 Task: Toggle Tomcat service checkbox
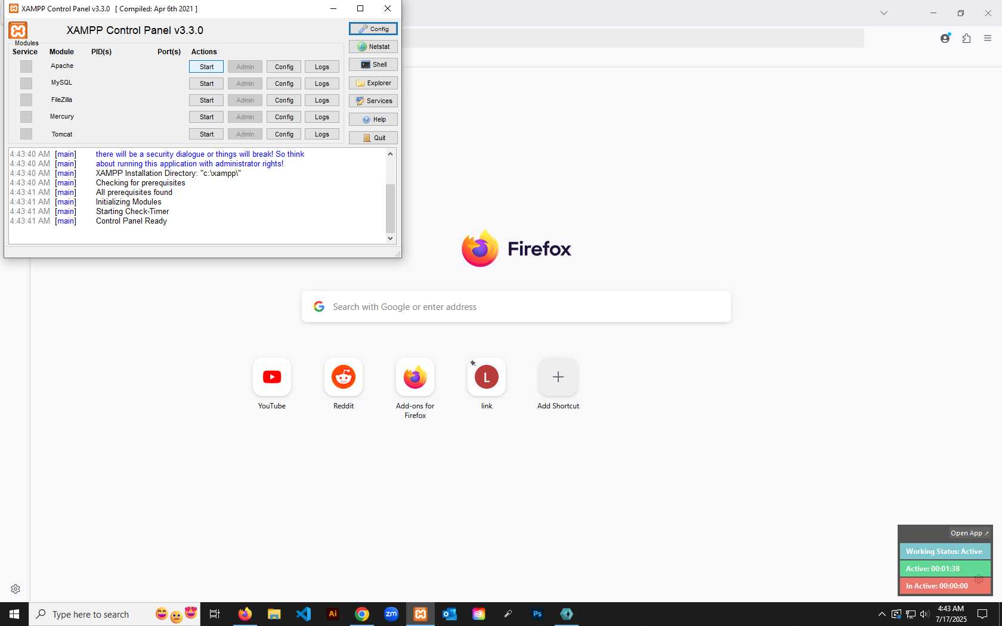click(26, 134)
